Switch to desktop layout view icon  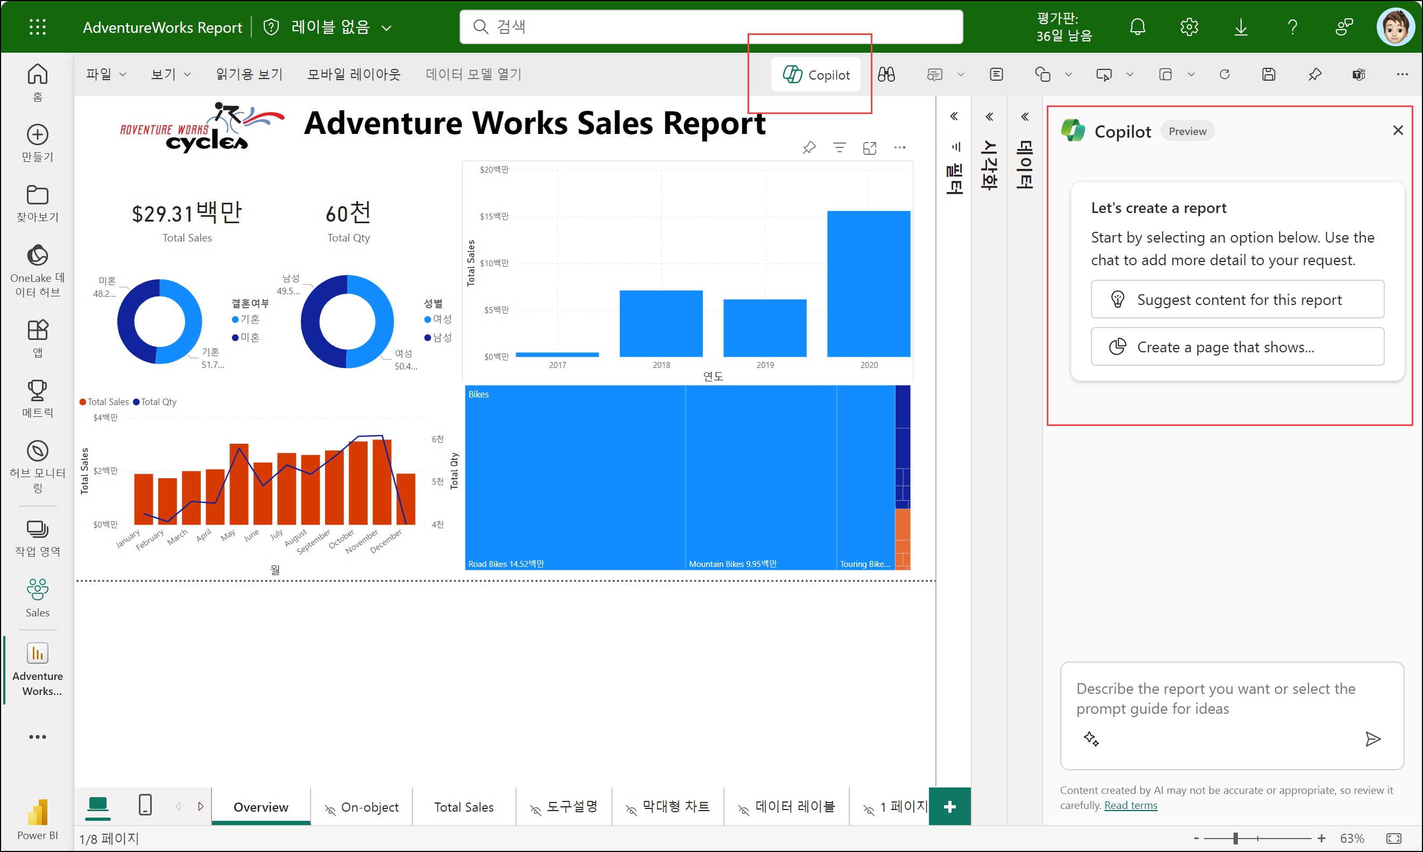coord(97,805)
